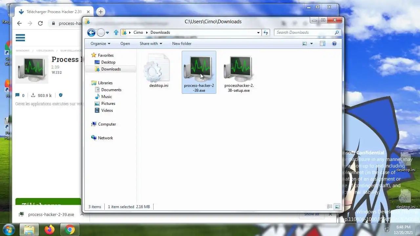This screenshot has height=236, width=420.
Task: Open the Share with menu
Action: 151,44
